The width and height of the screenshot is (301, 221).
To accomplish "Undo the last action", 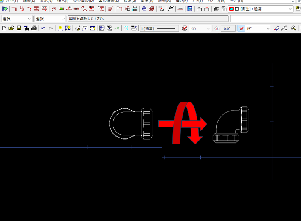I will click(43, 28).
